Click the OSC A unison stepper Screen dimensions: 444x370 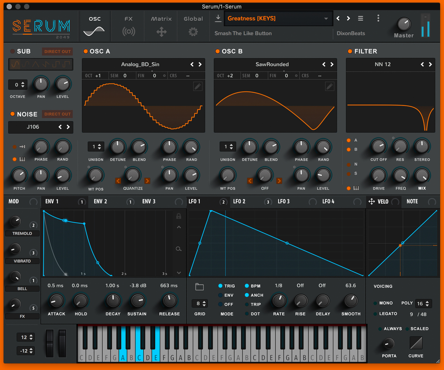click(x=96, y=147)
